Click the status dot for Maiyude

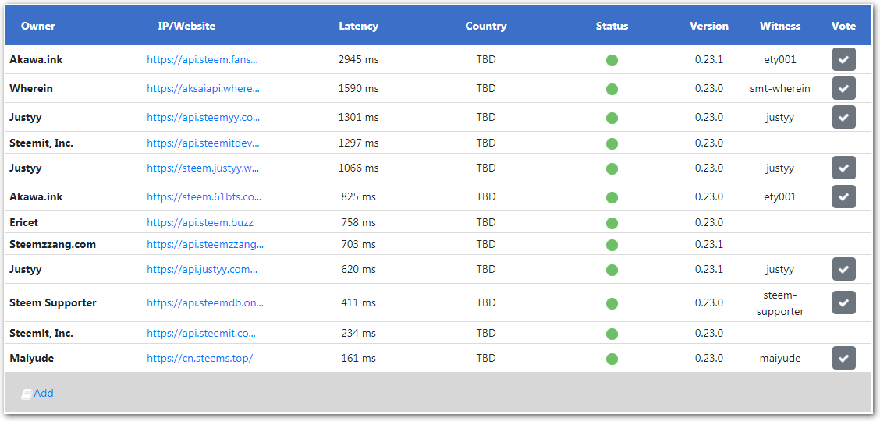[x=612, y=358]
